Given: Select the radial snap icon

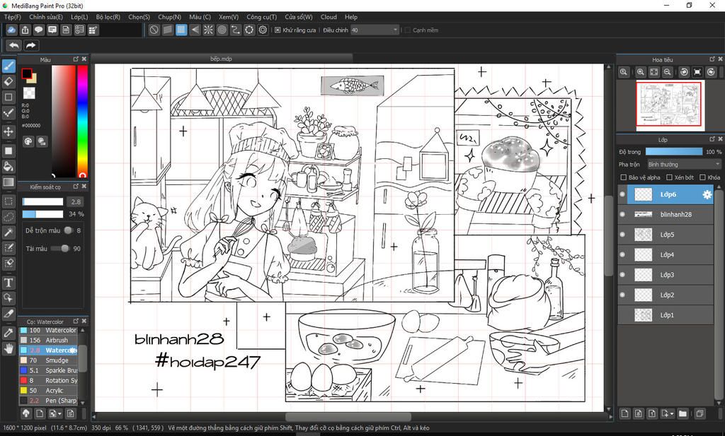Looking at the screenshot, I should tap(209, 30).
